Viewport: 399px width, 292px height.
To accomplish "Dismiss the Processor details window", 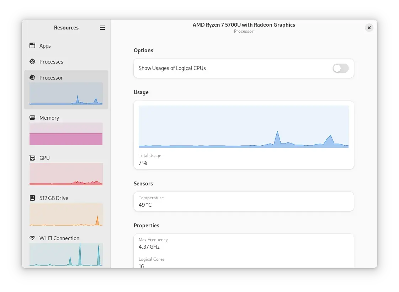I will tap(369, 28).
